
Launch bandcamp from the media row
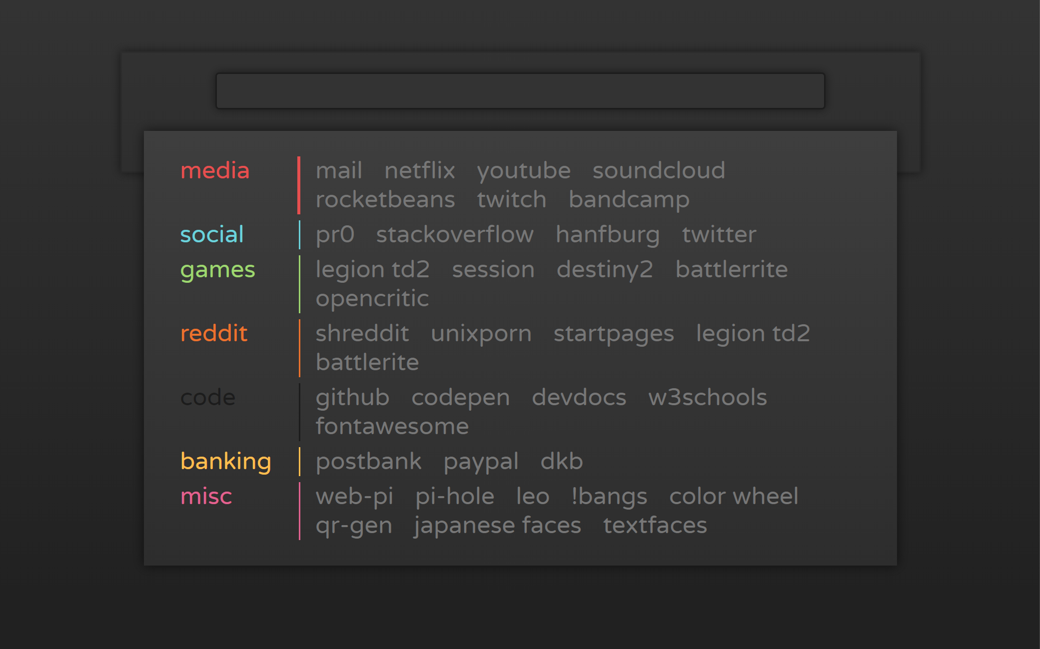pyautogui.click(x=629, y=199)
